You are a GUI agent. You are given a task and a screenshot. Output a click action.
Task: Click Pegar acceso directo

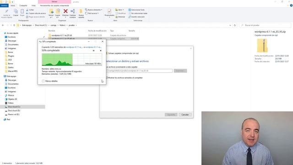coord(36,17)
